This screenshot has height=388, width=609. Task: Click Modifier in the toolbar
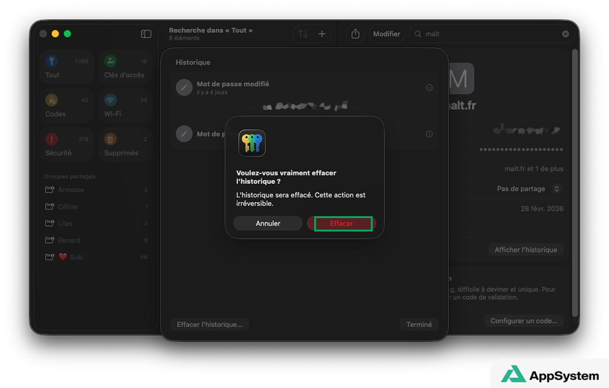coord(386,34)
